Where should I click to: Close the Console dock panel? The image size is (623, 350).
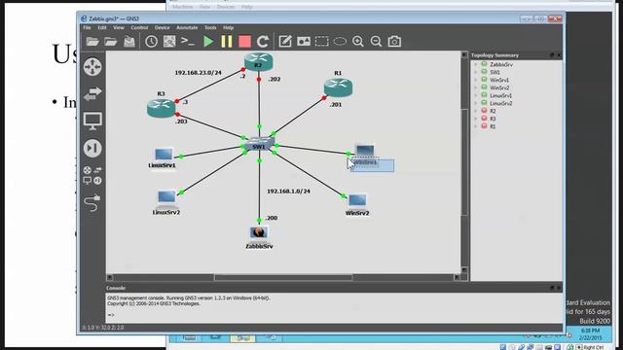pos(559,288)
